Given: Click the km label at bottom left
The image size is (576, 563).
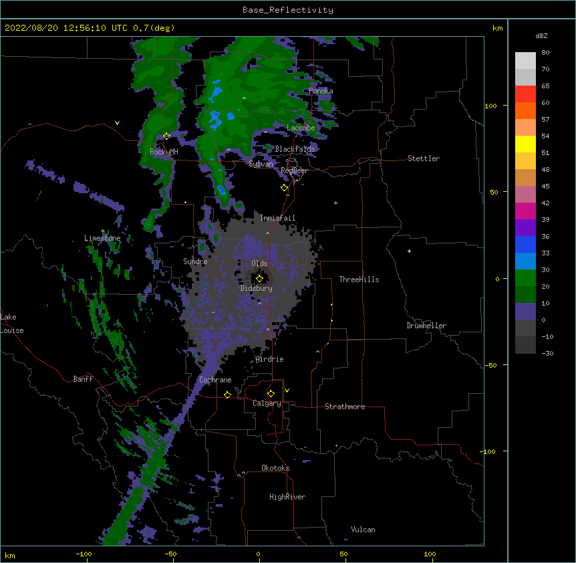Looking at the screenshot, I should (x=10, y=555).
